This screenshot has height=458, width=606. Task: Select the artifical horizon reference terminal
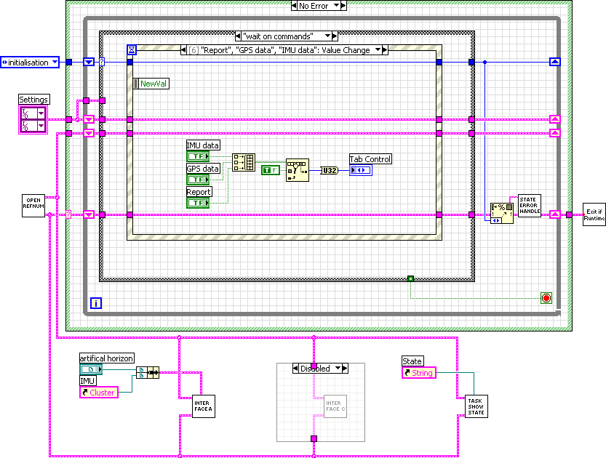[x=91, y=369]
